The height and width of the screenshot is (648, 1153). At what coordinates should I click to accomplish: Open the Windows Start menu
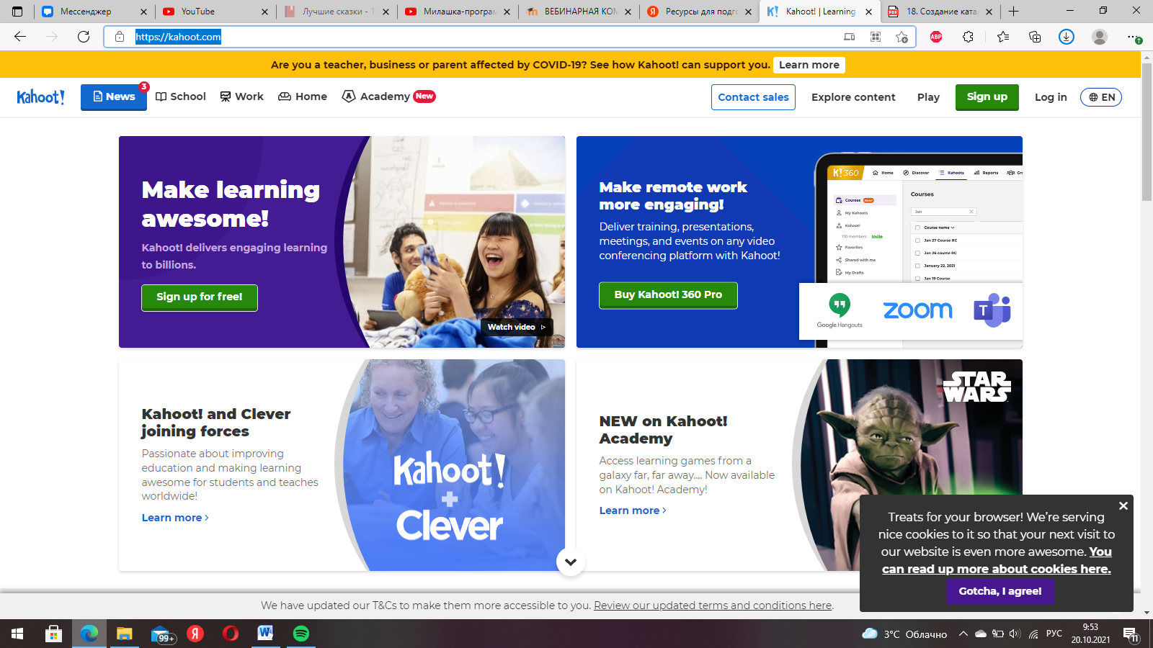(x=17, y=634)
